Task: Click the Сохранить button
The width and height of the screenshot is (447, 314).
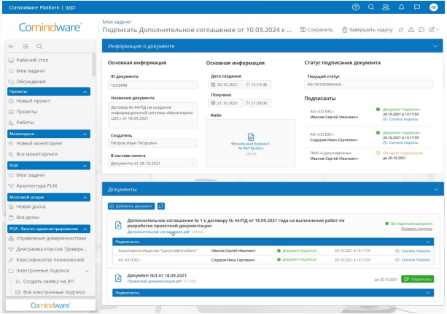Action: [x=316, y=28]
